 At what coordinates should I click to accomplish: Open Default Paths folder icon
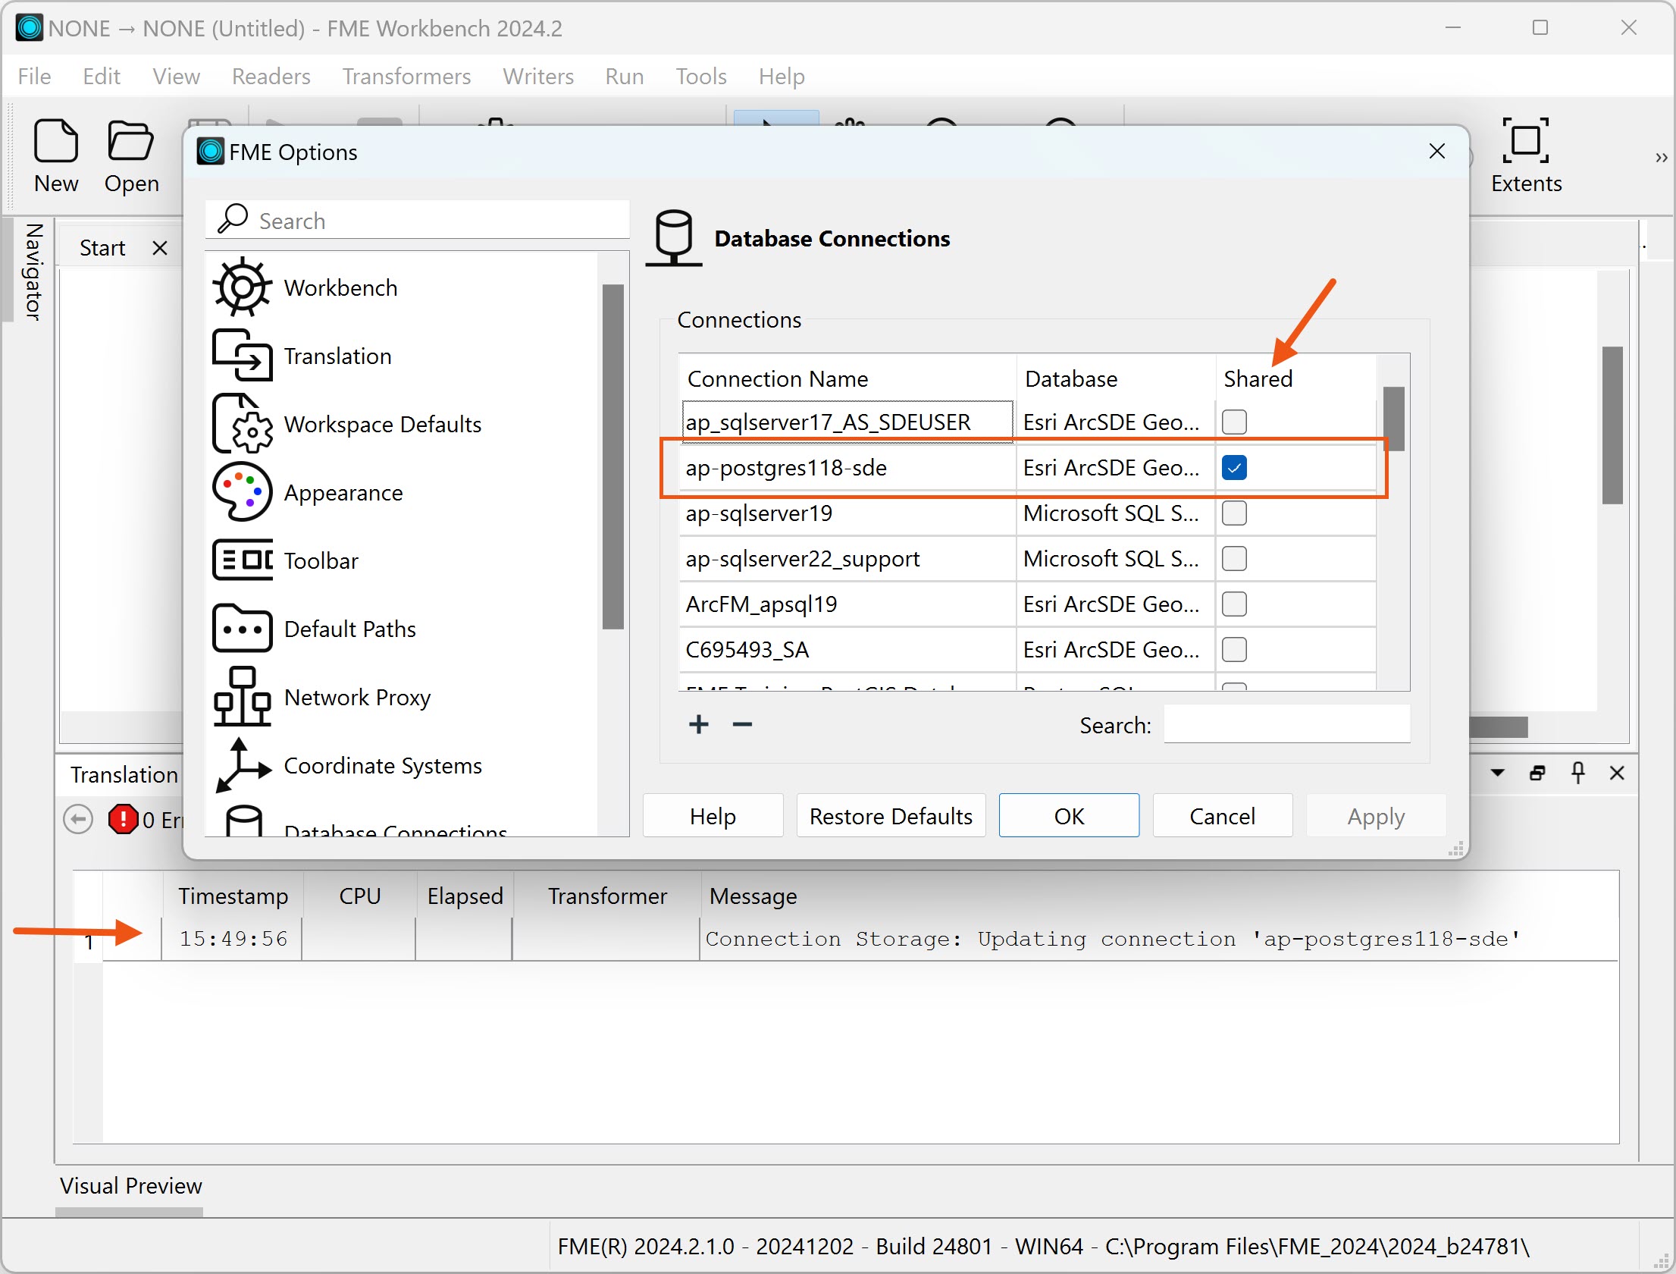(x=242, y=629)
